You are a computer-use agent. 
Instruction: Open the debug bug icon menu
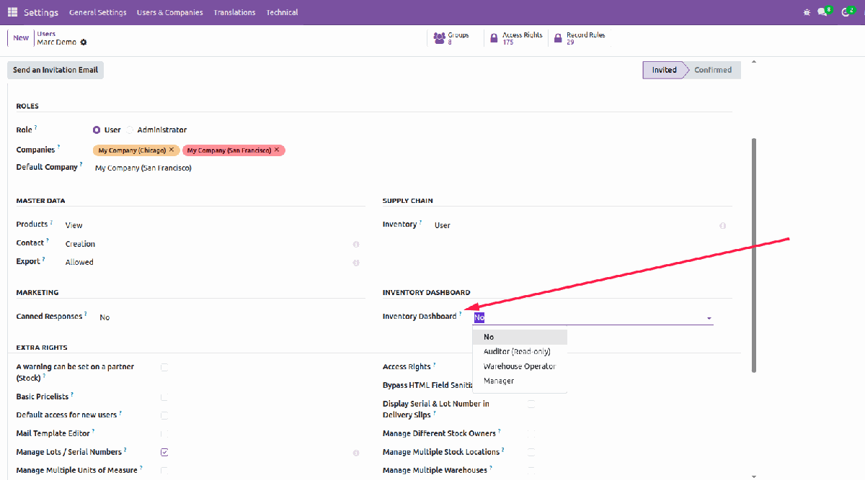click(x=806, y=12)
